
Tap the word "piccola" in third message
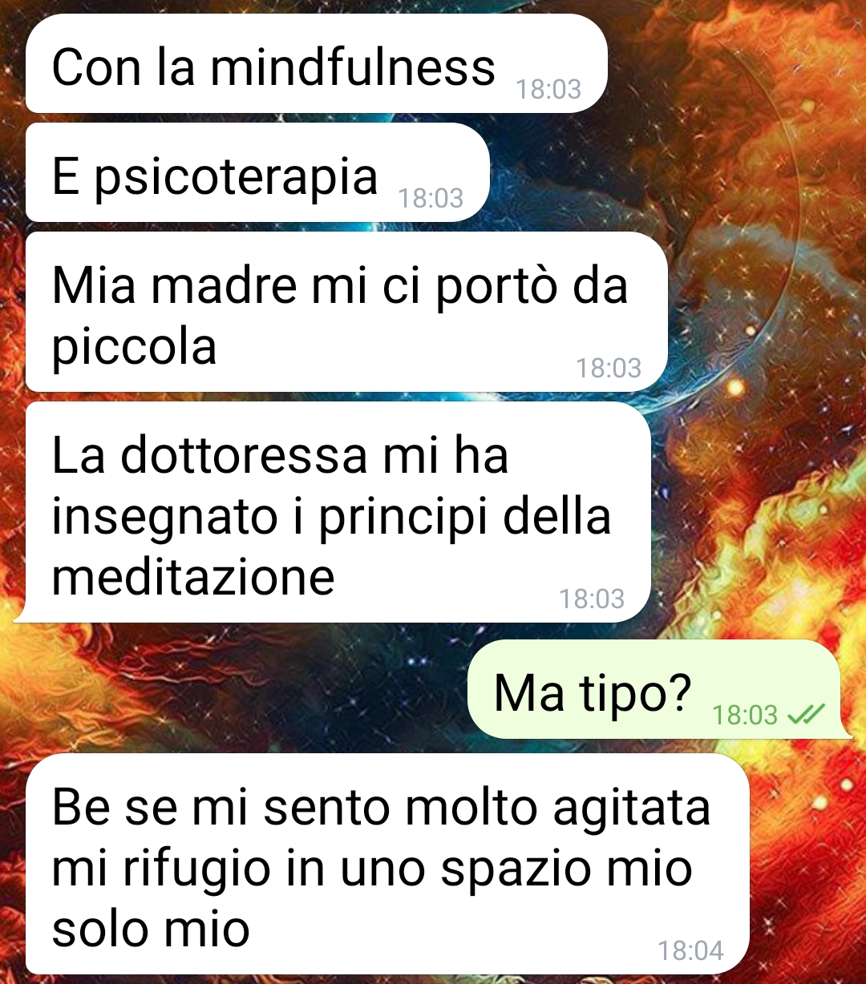click(x=135, y=348)
